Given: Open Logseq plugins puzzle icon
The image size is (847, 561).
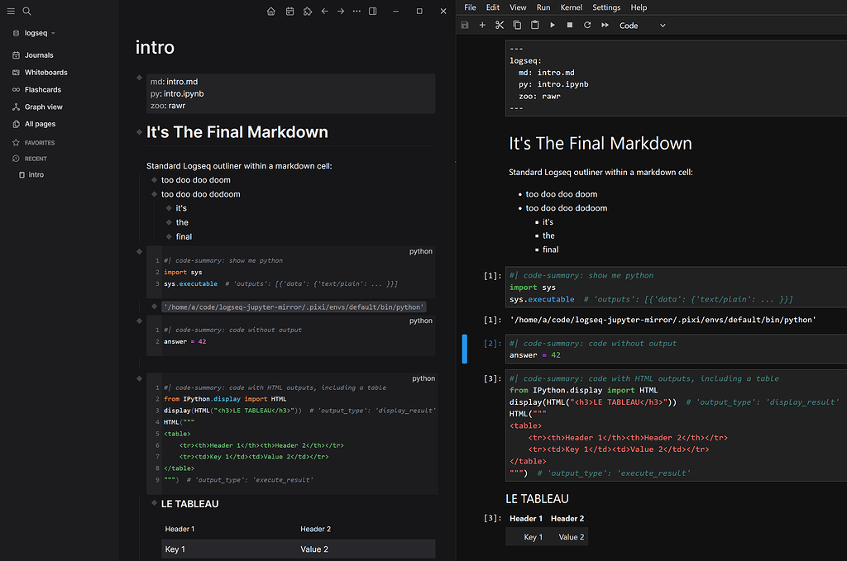Looking at the screenshot, I should point(307,12).
